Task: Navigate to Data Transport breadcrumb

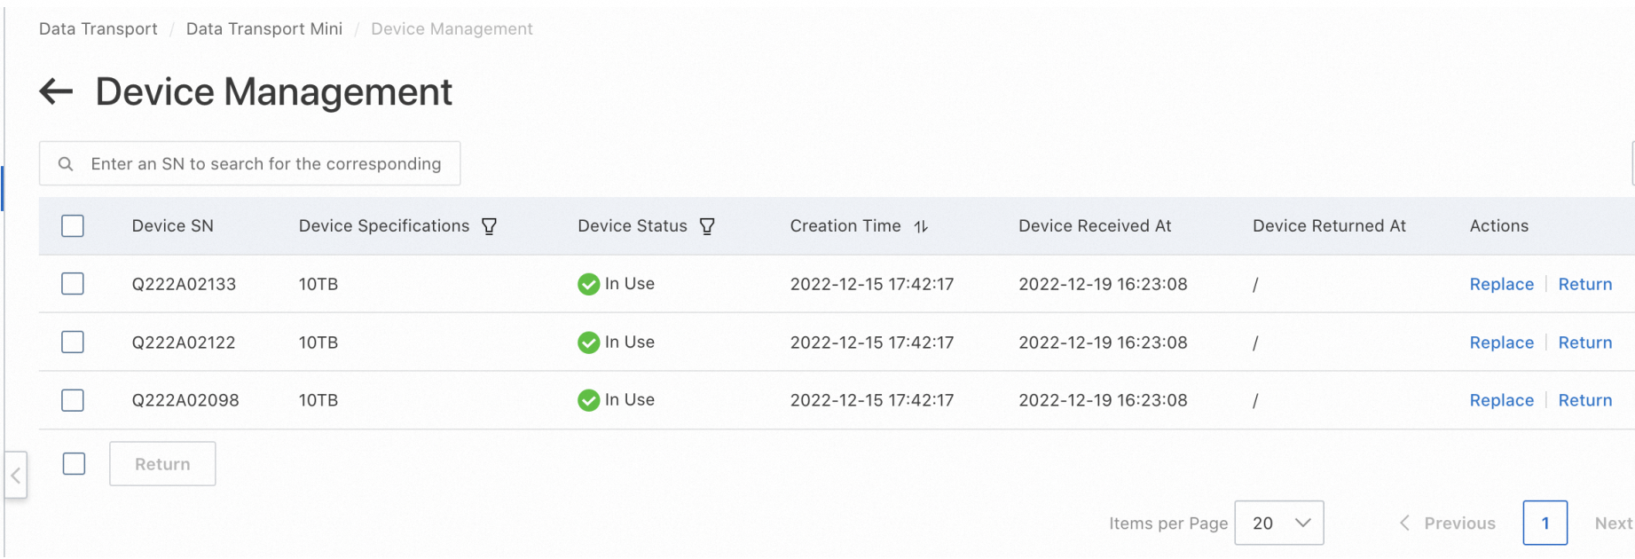Action: click(98, 28)
